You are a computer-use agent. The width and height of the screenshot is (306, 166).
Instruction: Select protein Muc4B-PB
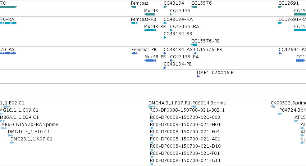point(155,57)
